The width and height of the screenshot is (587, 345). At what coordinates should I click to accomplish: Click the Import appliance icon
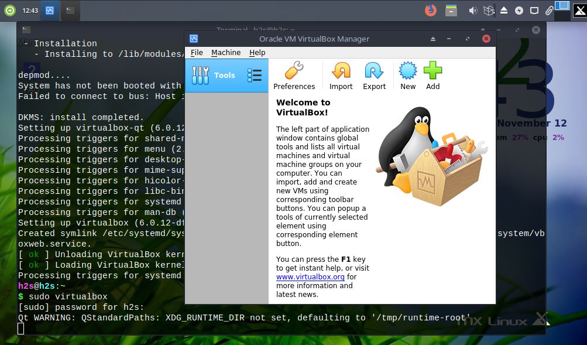tap(341, 76)
